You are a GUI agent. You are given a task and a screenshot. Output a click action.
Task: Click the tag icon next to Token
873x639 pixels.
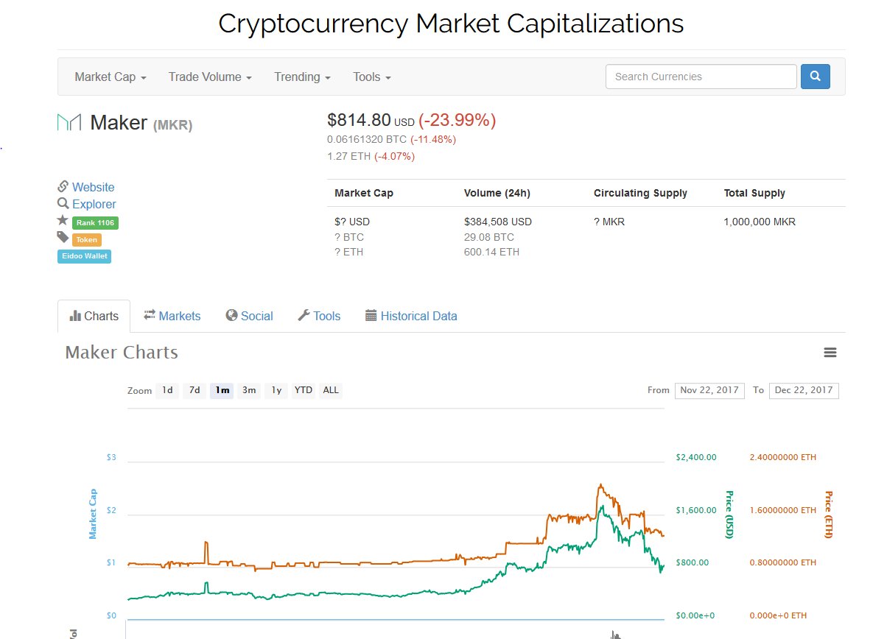pyautogui.click(x=63, y=238)
